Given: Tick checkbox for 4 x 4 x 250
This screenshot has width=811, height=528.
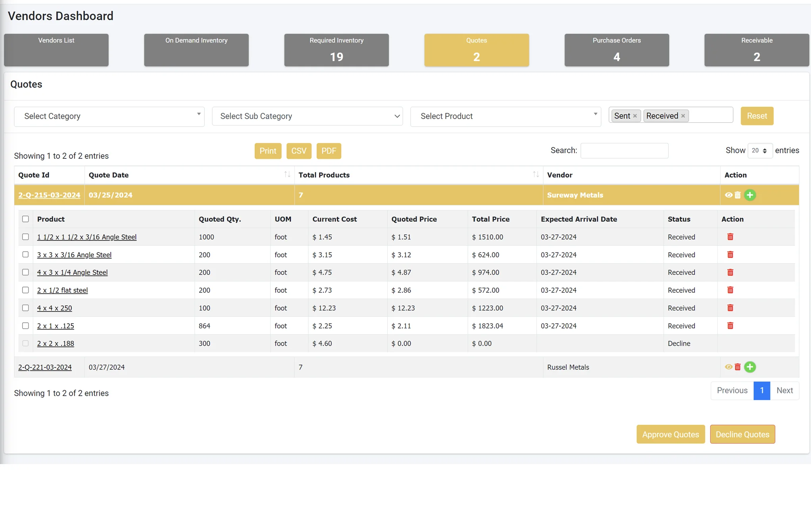Looking at the screenshot, I should [x=25, y=308].
